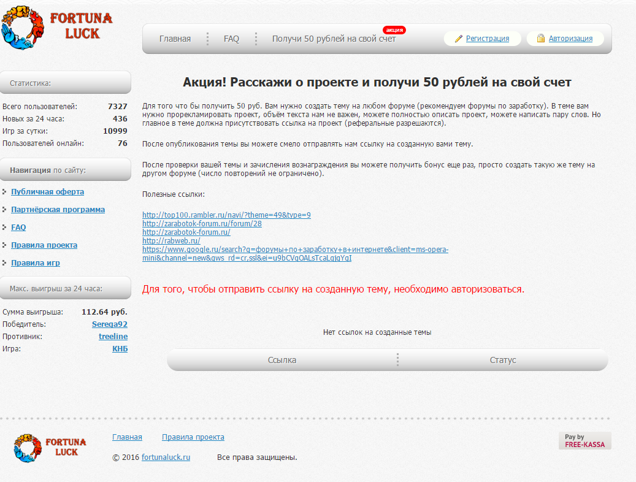Open the Авторизация link

(x=570, y=39)
